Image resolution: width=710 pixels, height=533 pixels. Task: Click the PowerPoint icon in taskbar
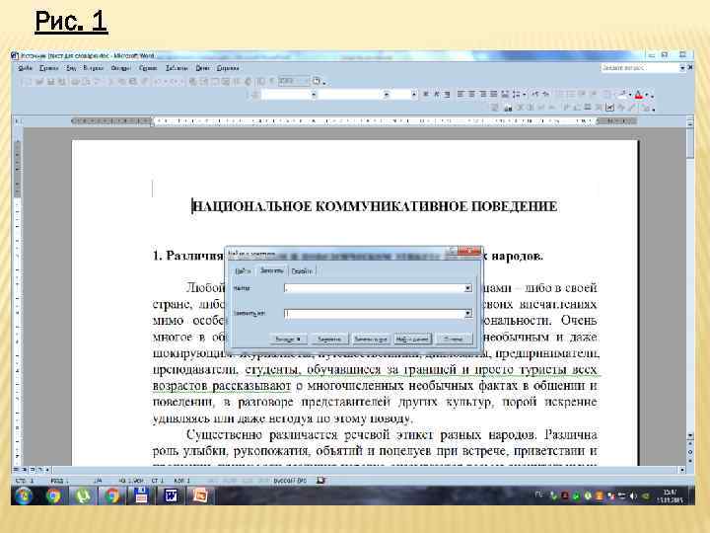(x=200, y=495)
